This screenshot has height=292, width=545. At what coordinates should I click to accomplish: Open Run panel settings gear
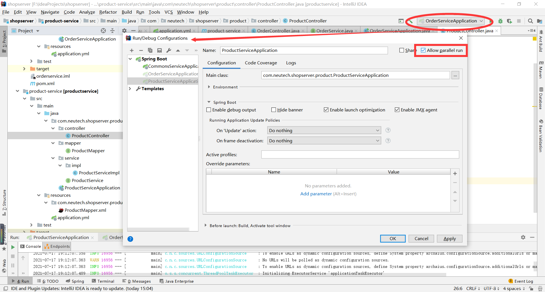tap(523, 237)
